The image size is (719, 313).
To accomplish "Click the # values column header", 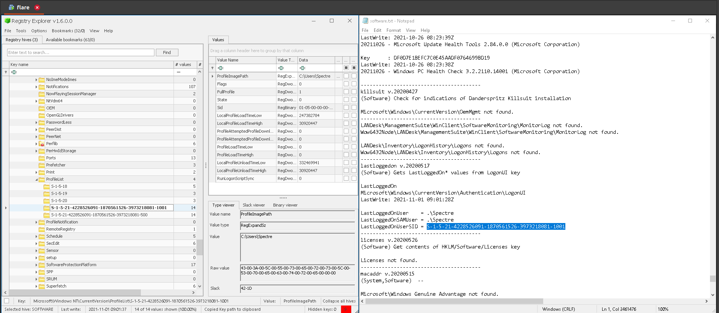I will [x=185, y=64].
